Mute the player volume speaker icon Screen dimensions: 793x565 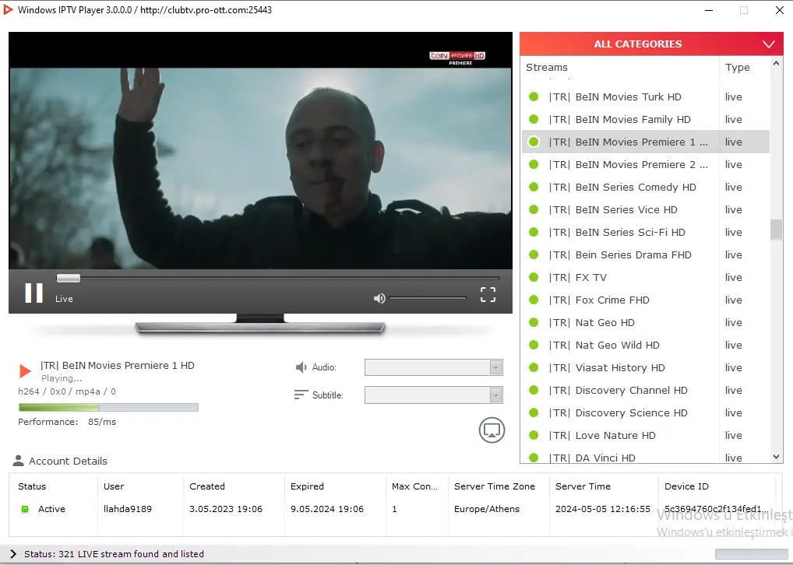(379, 299)
